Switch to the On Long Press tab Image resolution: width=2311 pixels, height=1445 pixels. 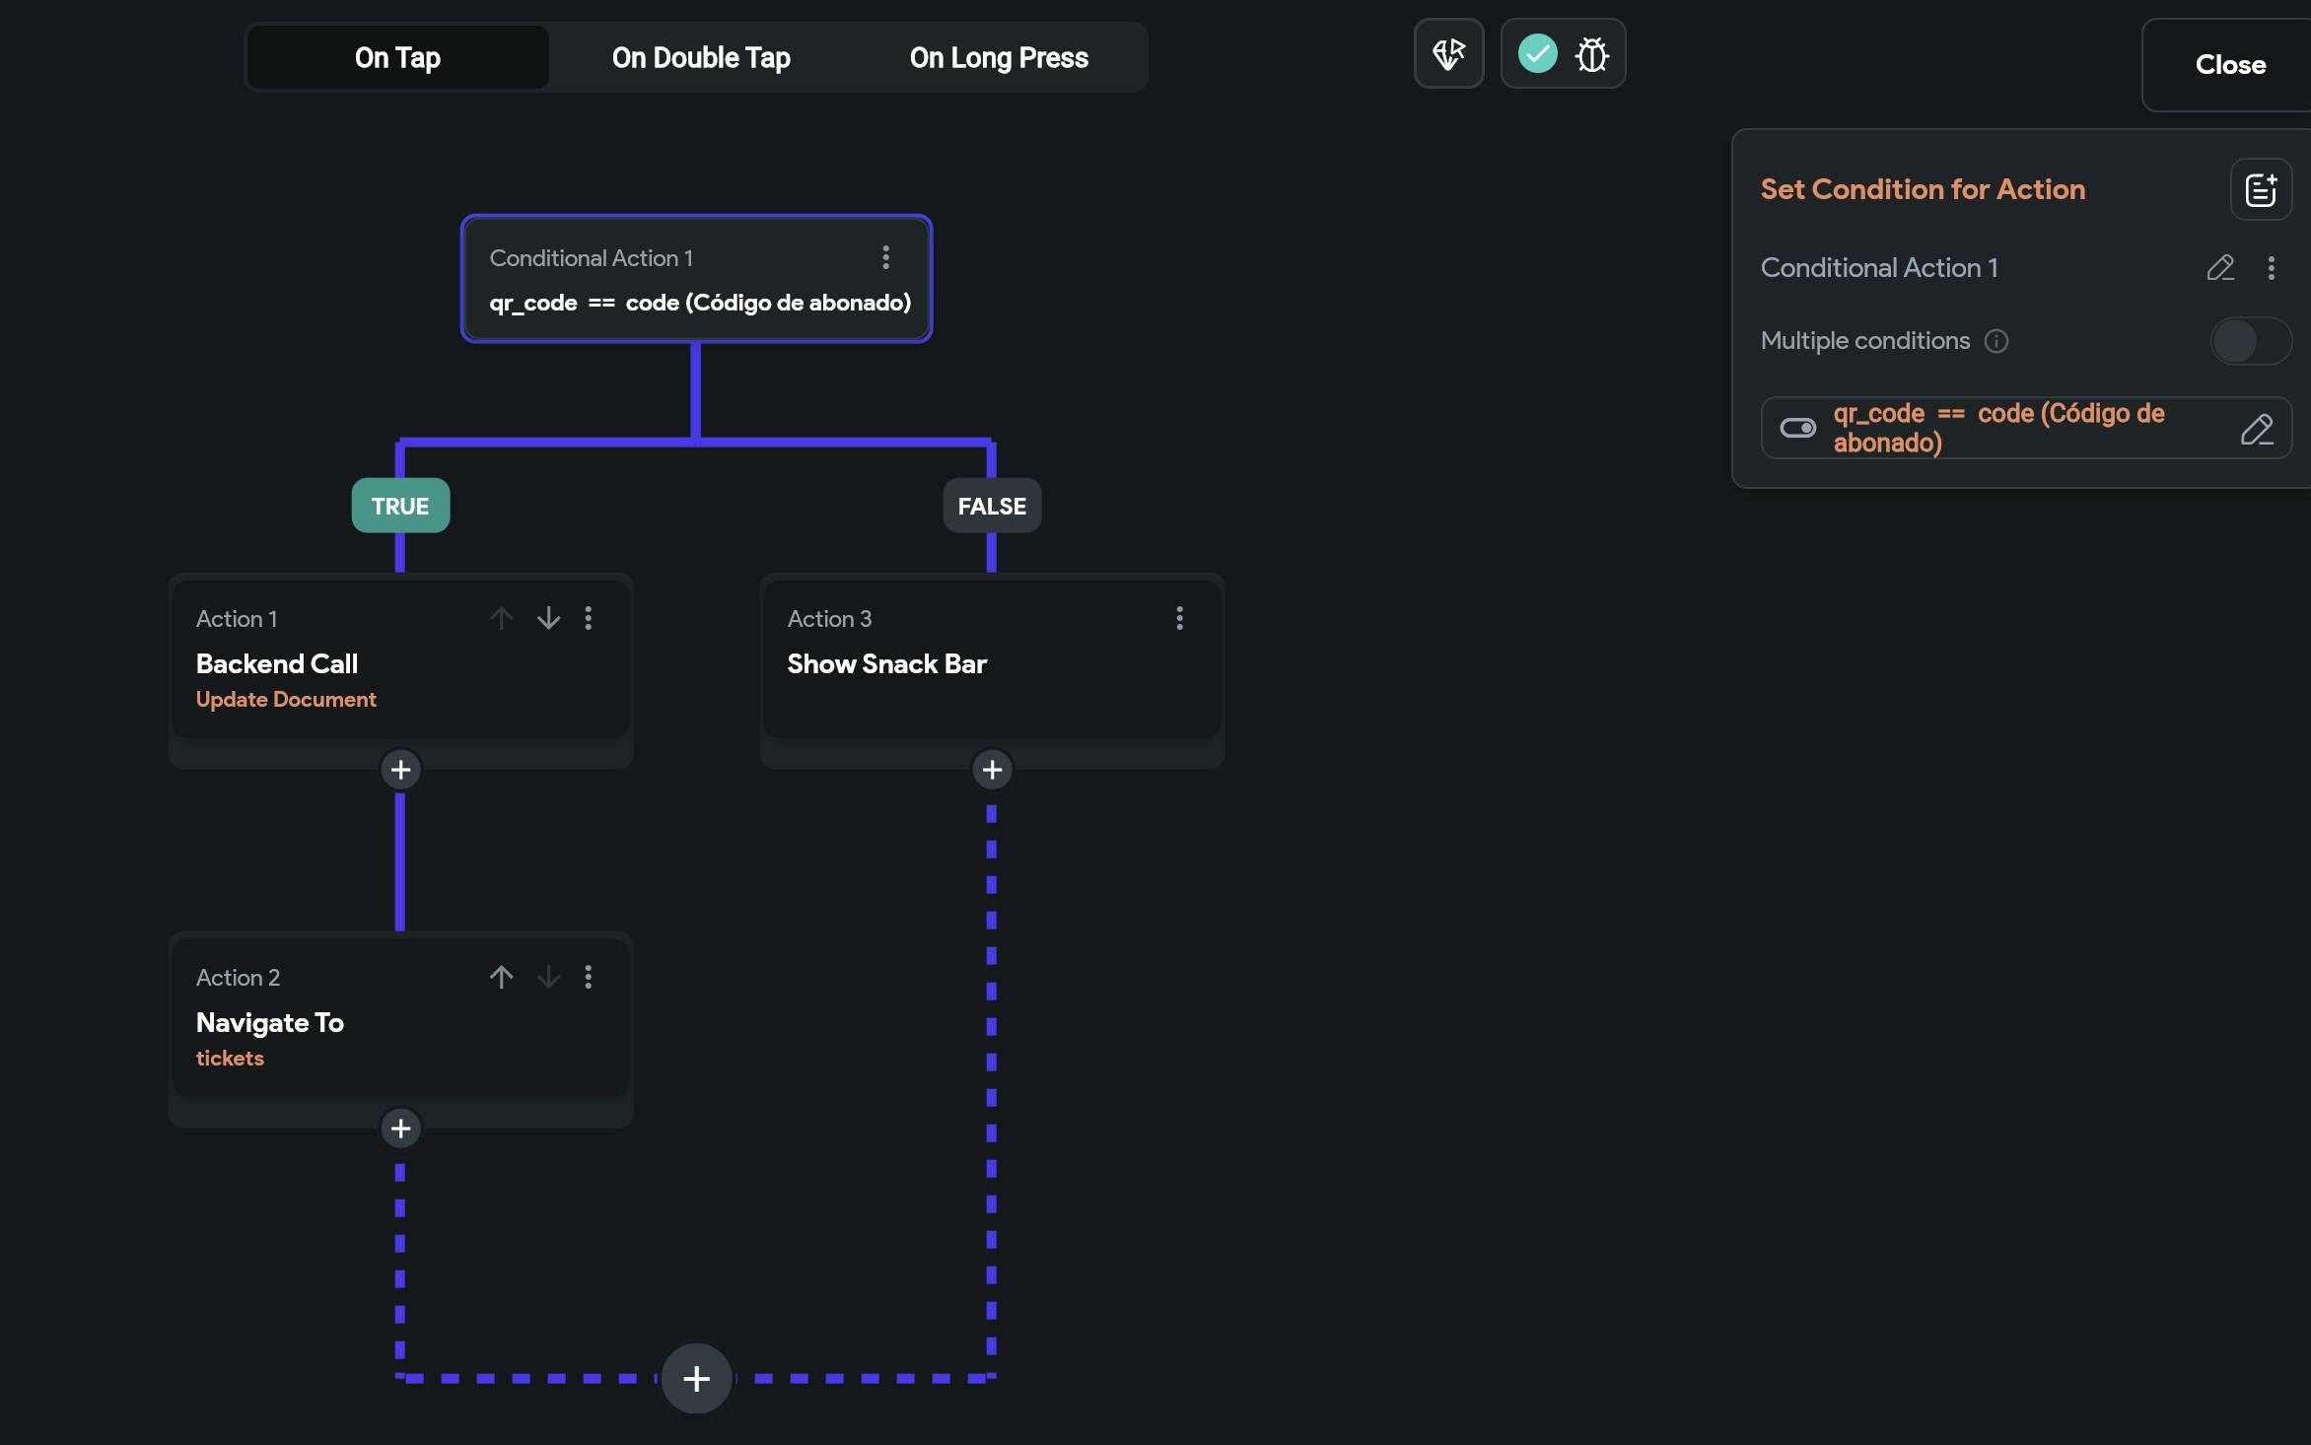pyautogui.click(x=998, y=58)
